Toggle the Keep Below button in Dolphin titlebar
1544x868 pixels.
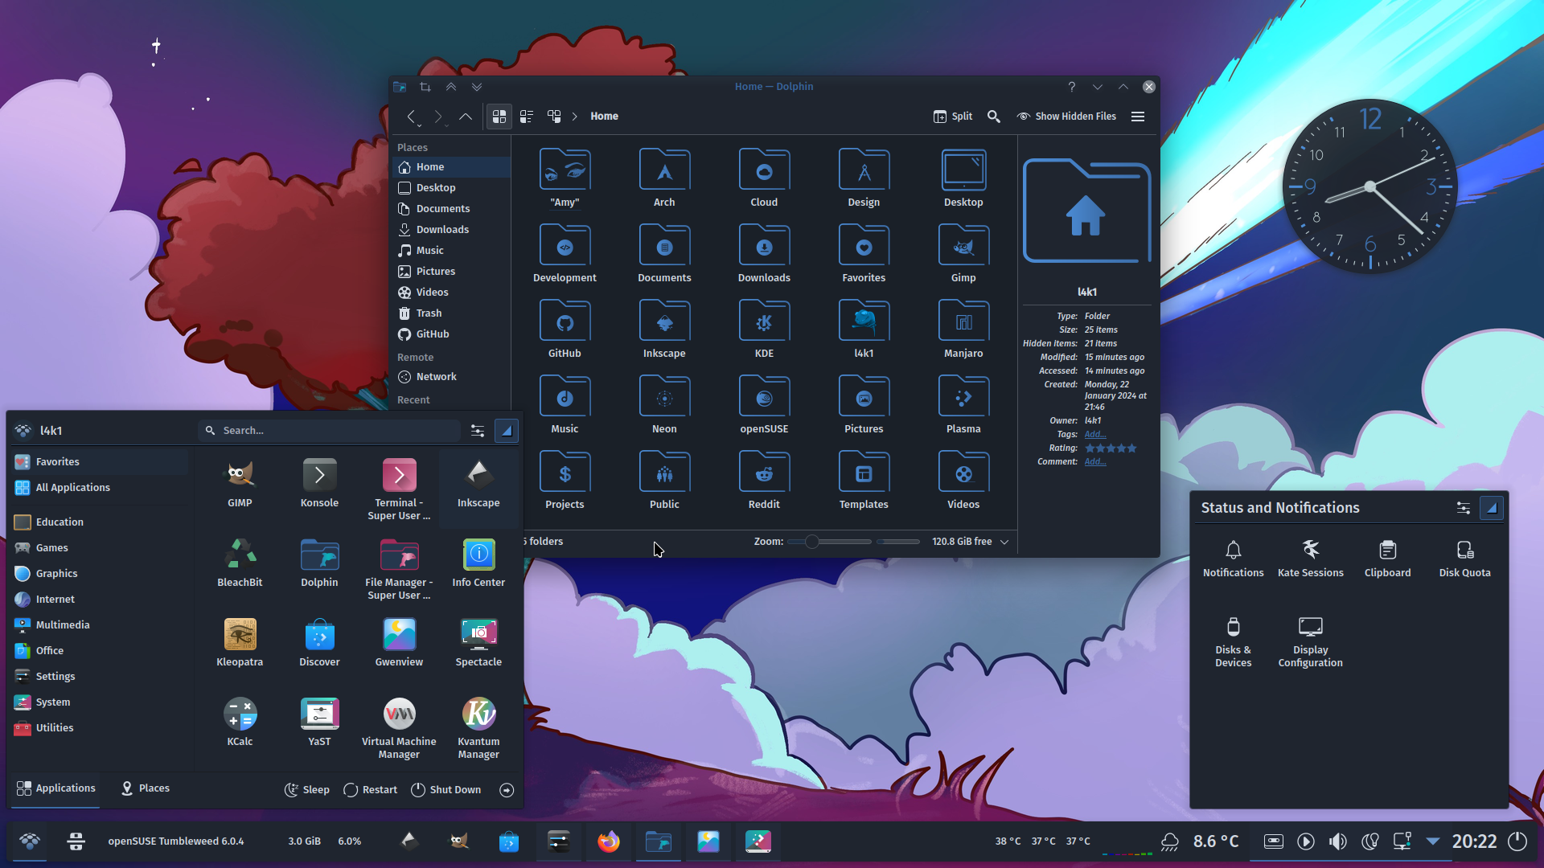pos(477,87)
